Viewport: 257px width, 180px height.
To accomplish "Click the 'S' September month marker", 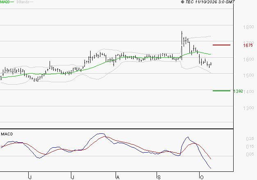I will [159, 178].
